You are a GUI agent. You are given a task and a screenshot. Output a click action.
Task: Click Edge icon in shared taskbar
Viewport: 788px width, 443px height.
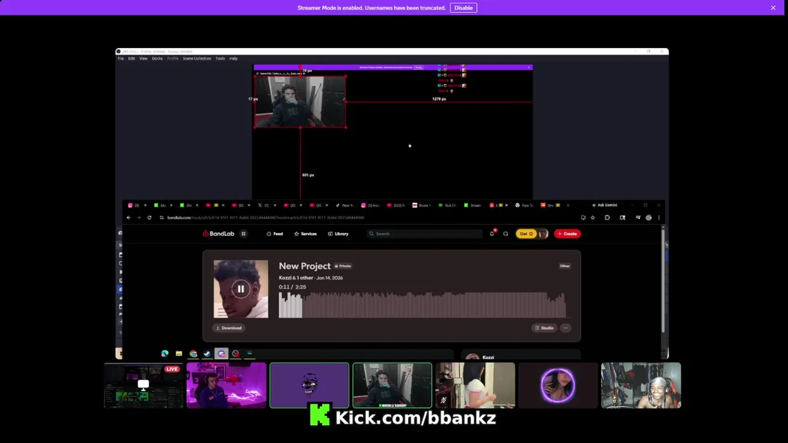[165, 354]
